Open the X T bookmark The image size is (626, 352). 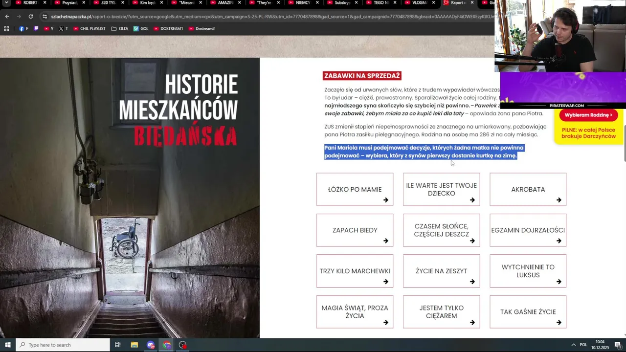click(64, 28)
